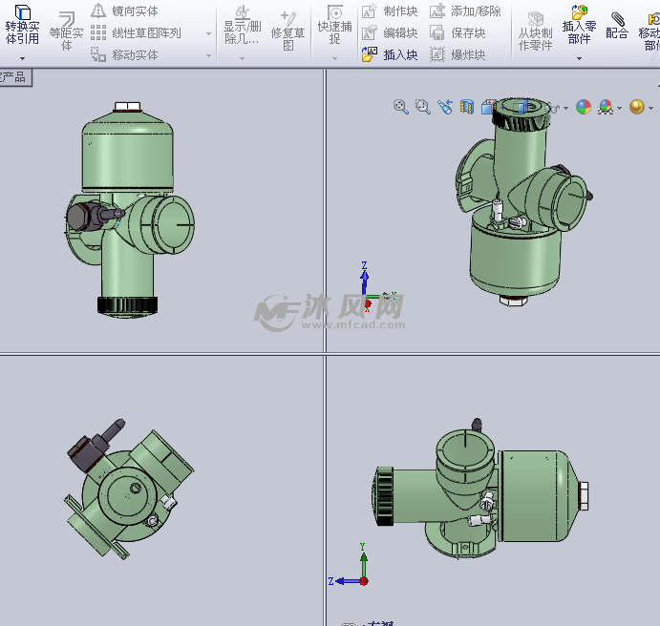Expand dropdown arrow under Insert Components
Viewport: 660px width, 626px height.
click(579, 59)
